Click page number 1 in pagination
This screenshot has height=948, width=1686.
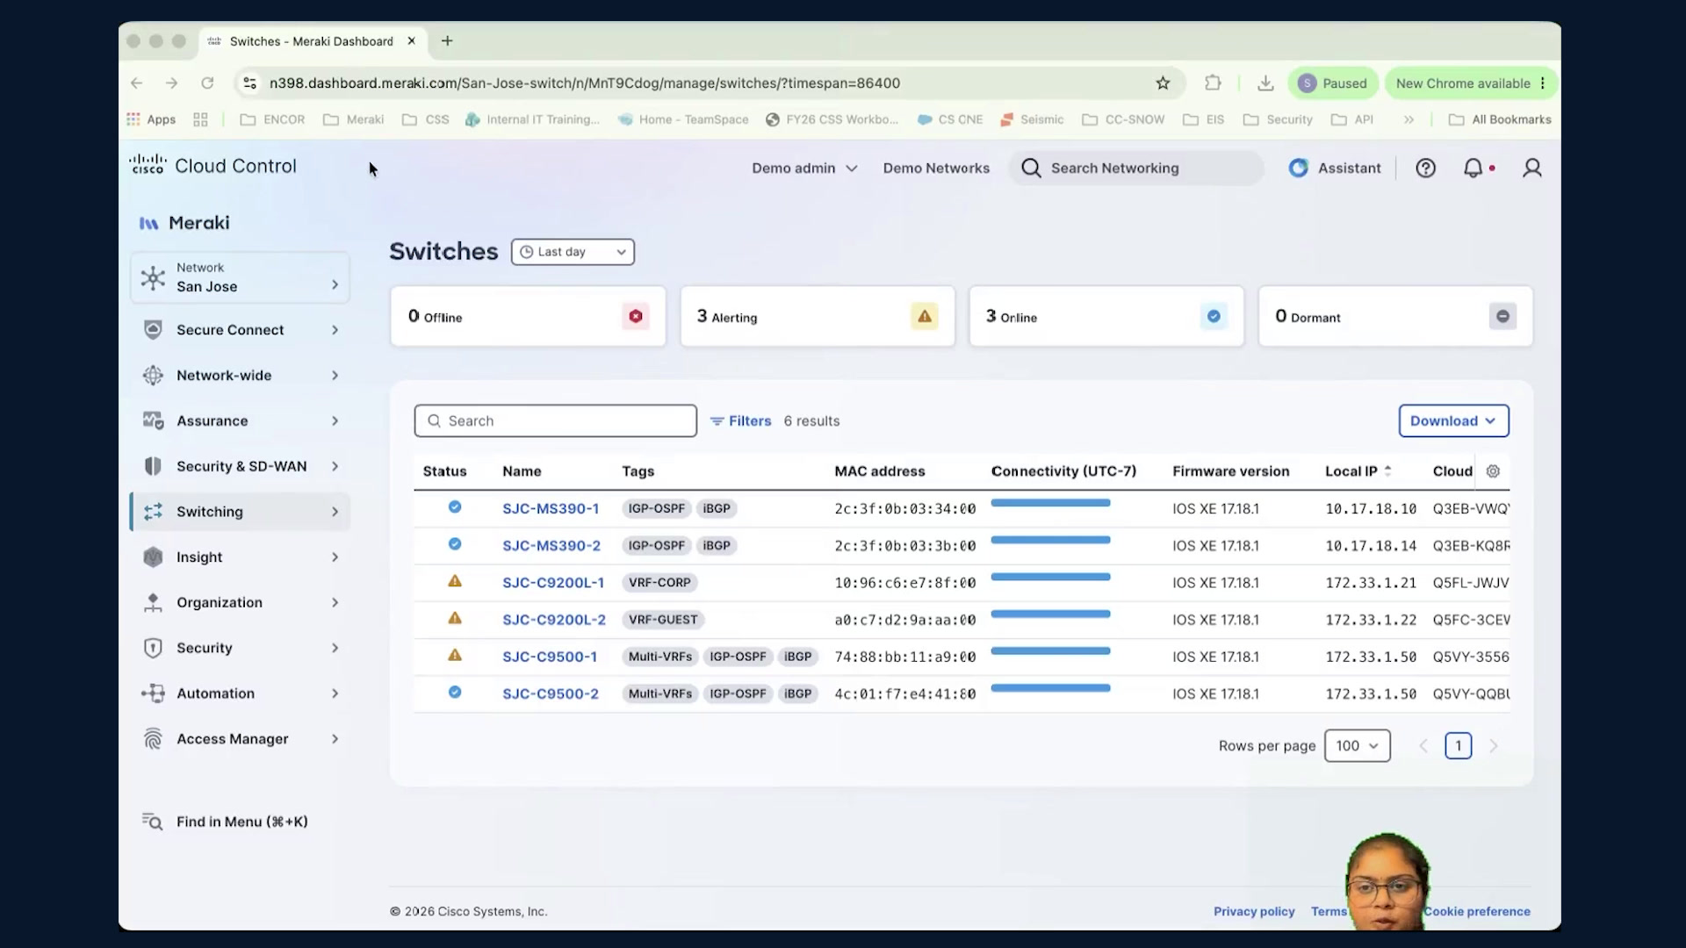1458,746
